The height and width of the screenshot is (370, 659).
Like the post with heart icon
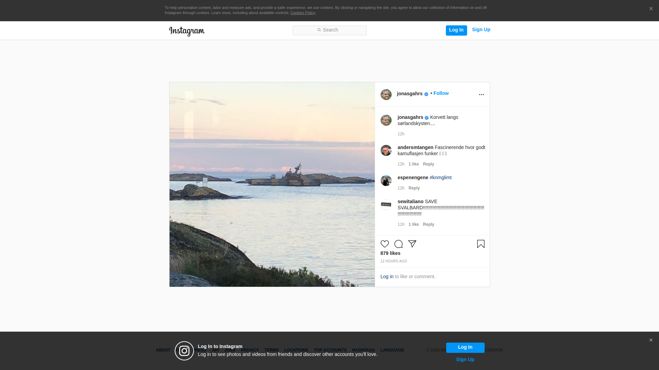pos(384,244)
